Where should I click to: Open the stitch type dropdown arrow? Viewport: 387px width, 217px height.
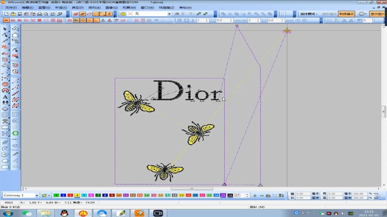[x=169, y=14]
